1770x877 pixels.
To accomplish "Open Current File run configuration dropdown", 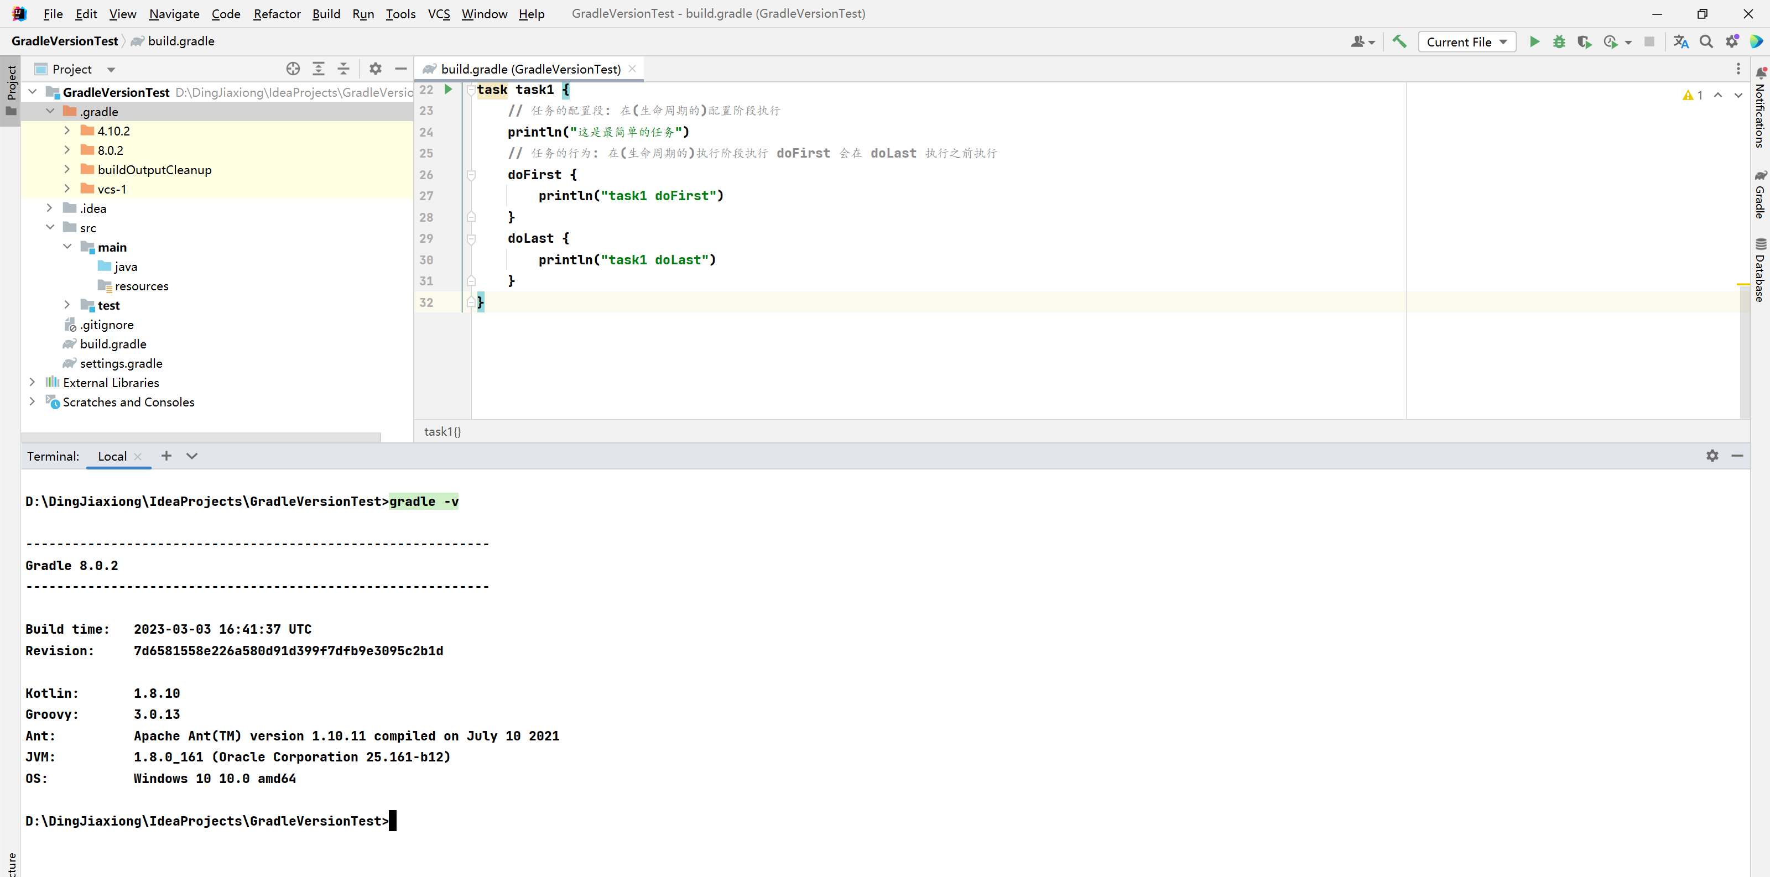I will pos(1466,42).
